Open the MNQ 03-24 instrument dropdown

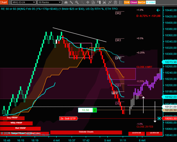click(x=24, y=2)
